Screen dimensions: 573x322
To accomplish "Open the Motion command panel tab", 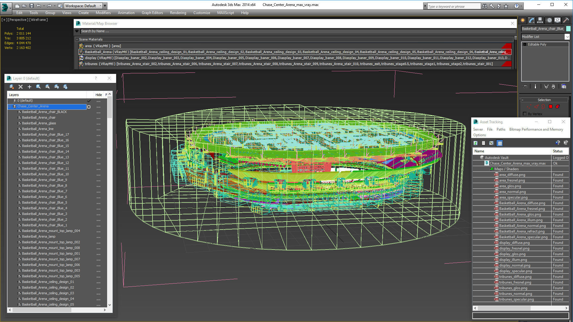I will [x=549, y=20].
